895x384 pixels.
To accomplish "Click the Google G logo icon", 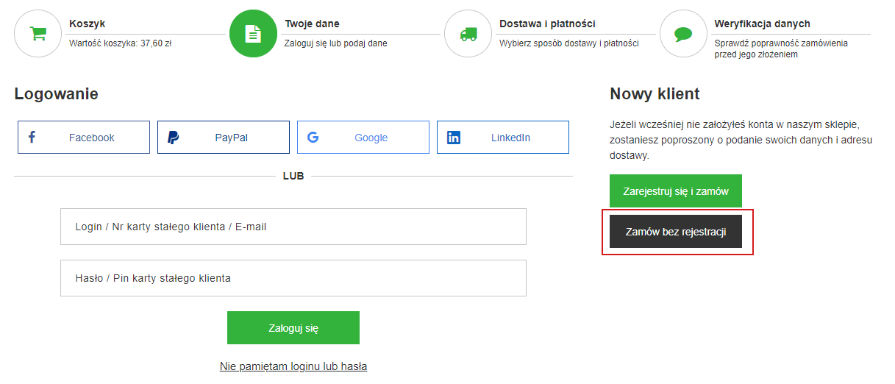I will tap(313, 137).
